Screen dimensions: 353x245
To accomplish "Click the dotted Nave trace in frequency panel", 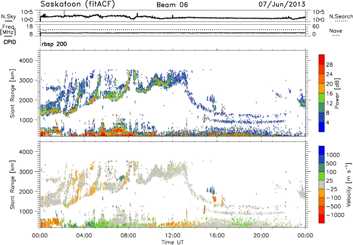I will point(173,30).
